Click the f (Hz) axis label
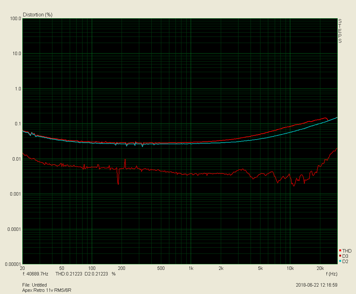The height and width of the screenshot is (294, 356). pos(332,274)
